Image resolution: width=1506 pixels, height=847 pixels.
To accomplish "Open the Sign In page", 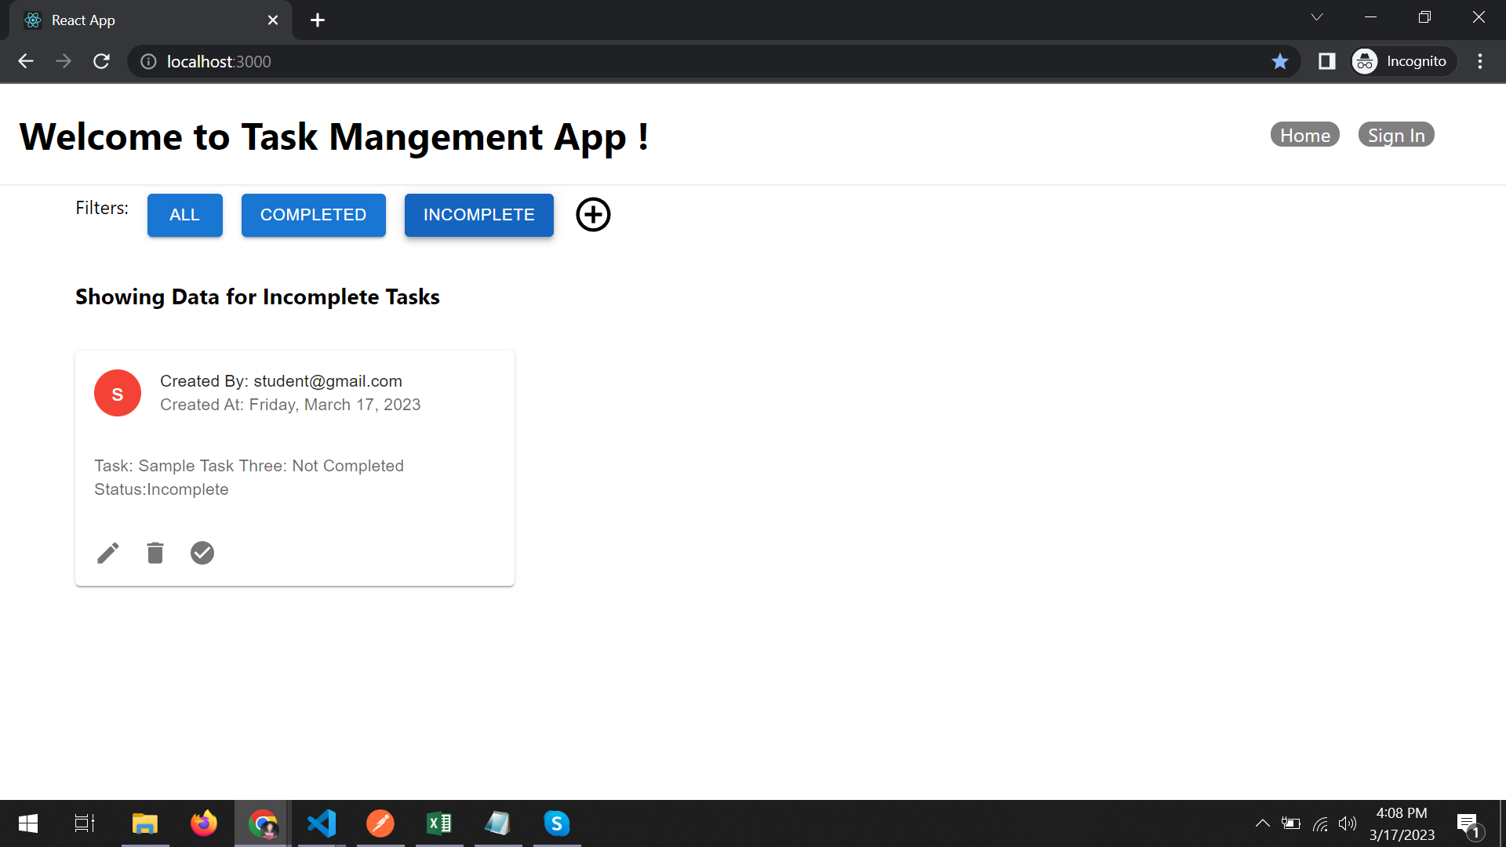I will coord(1396,135).
